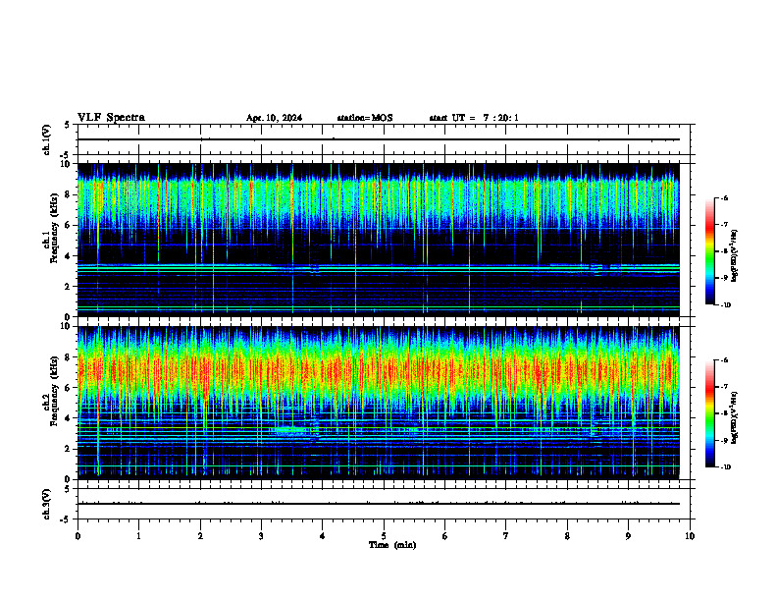777x601 pixels.
Task: Click the ch.3(V) waveform trace
Action: click(379, 504)
